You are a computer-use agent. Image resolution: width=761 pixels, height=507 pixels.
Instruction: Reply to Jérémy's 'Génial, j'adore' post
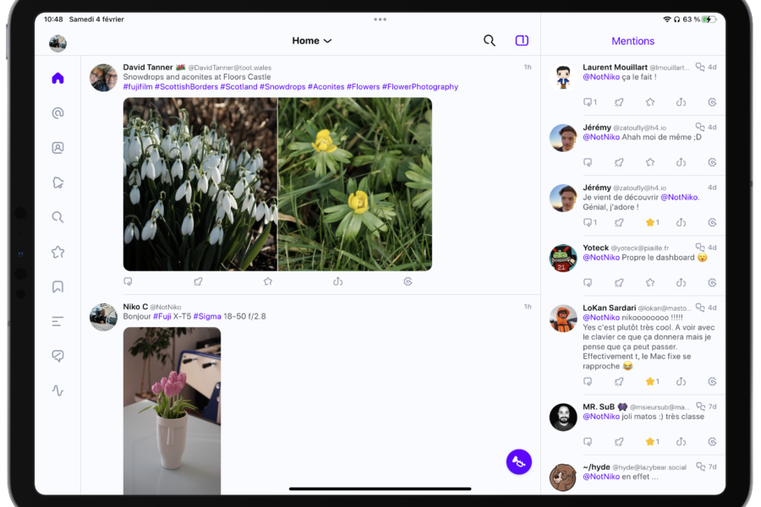tap(589, 222)
